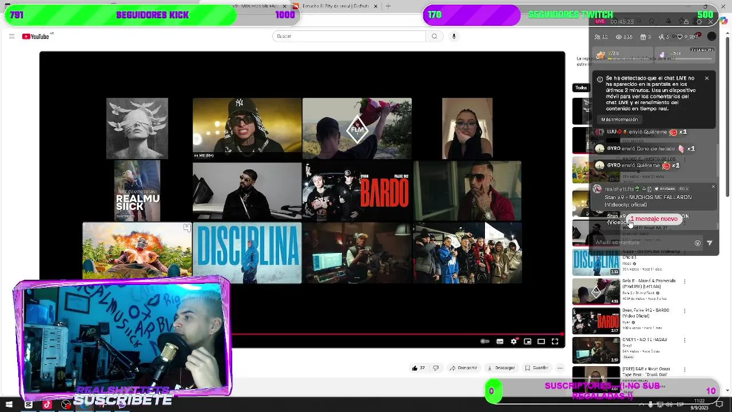Image resolution: width=732 pixels, height=412 pixels.
Task: Seek on the red video progress bar
Action: click(x=397, y=334)
